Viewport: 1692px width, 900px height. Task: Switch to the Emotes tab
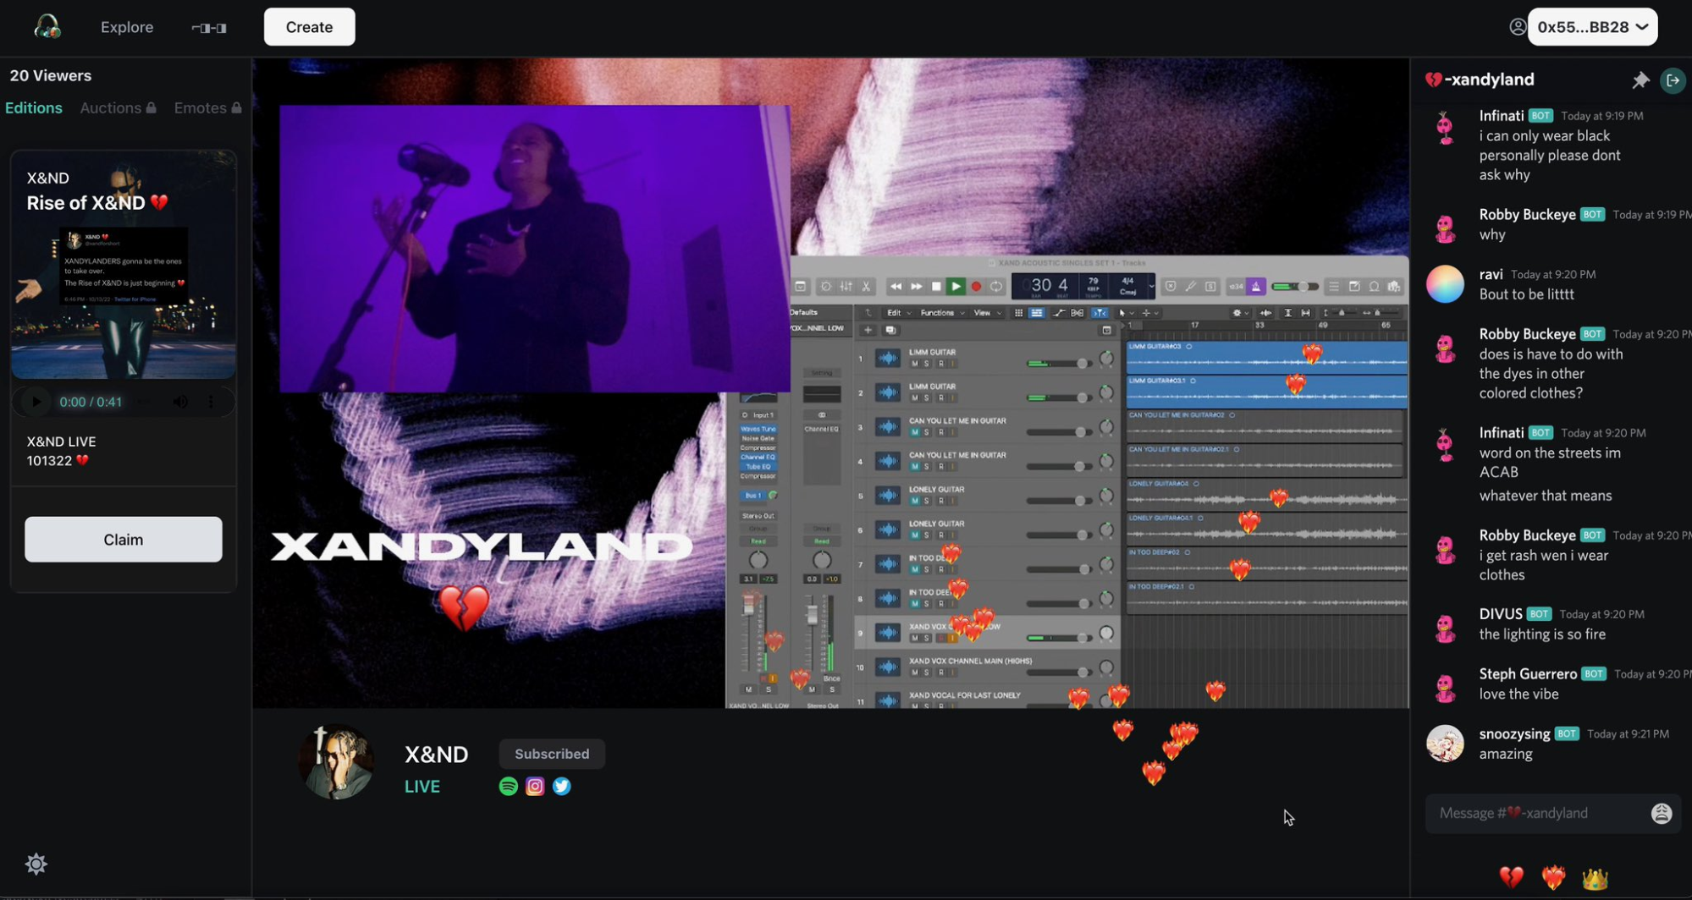pos(207,108)
